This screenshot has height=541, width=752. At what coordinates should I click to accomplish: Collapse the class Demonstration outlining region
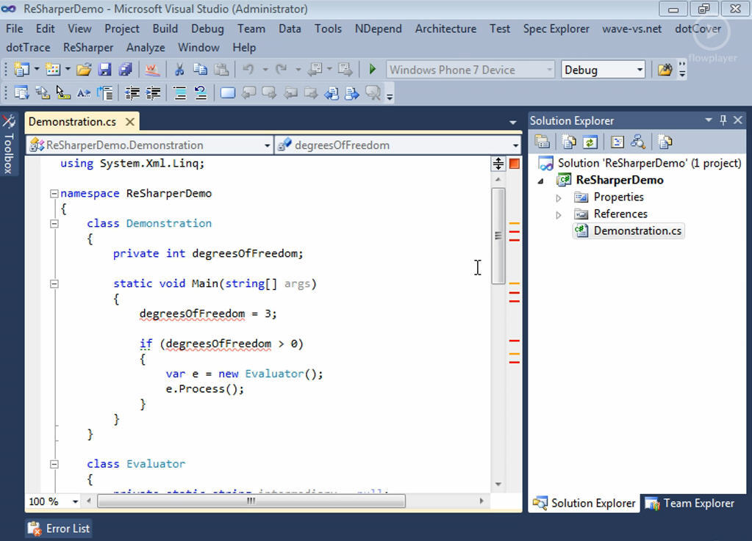click(x=54, y=224)
